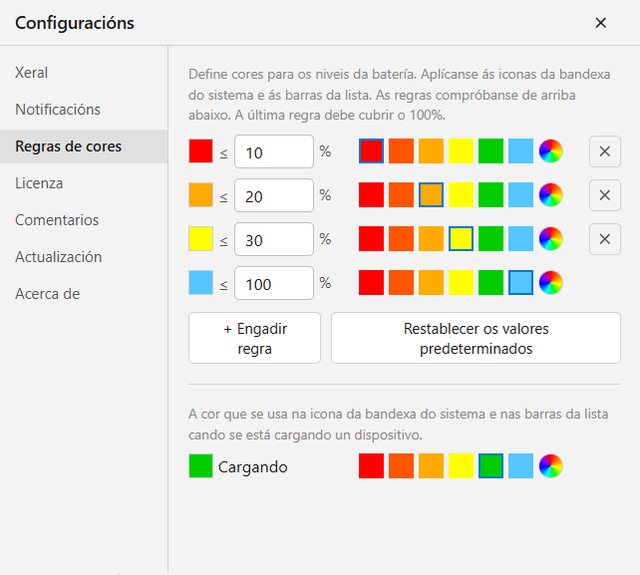Set 20% rule palette to green swatch
The width and height of the screenshot is (640, 575).
(491, 195)
